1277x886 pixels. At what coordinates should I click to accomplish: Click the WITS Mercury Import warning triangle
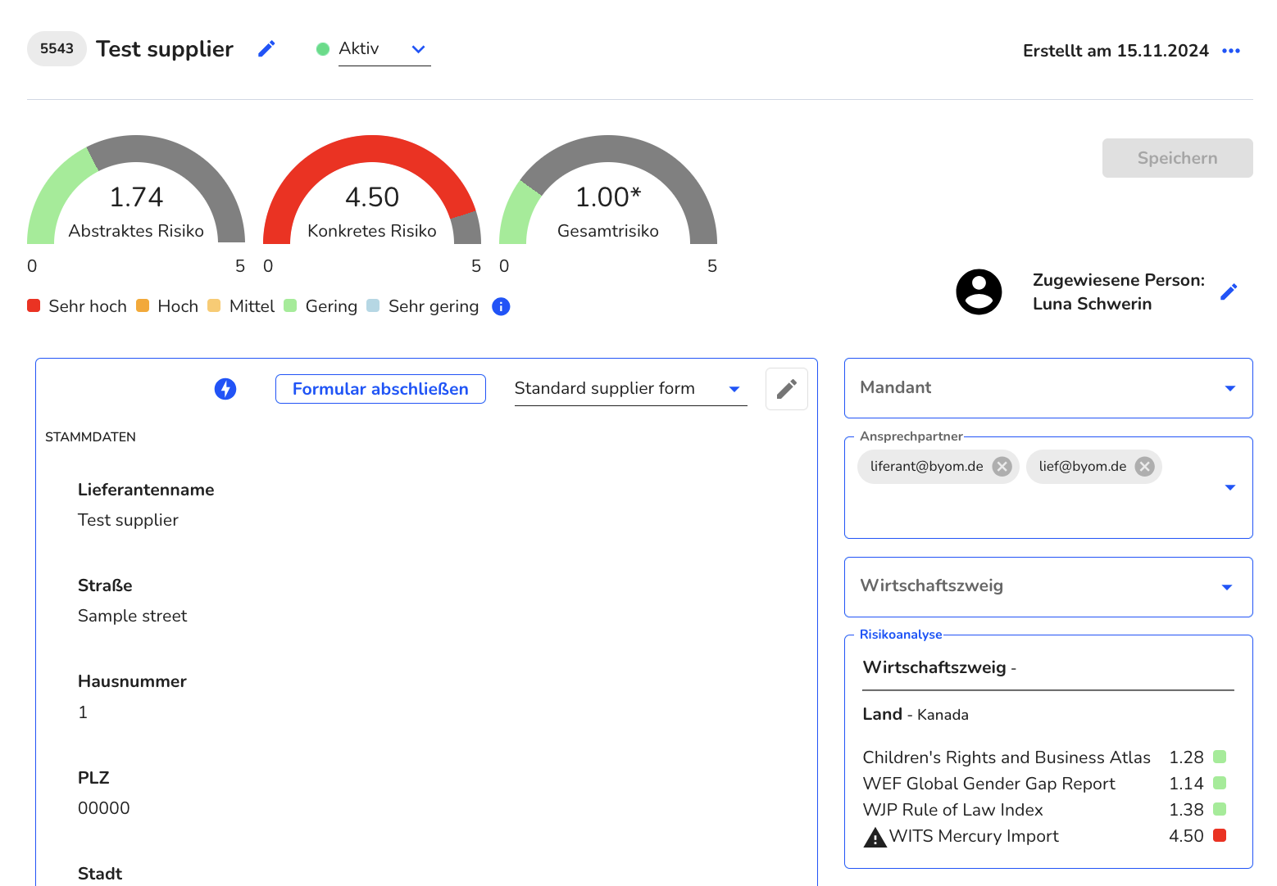(x=875, y=838)
